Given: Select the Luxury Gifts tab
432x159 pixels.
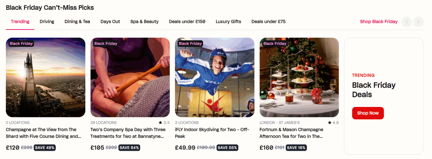Looking at the screenshot, I should point(228,22).
